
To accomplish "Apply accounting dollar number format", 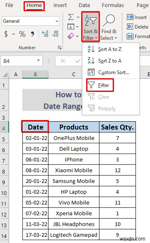I will pyautogui.click(x=6, y=34).
